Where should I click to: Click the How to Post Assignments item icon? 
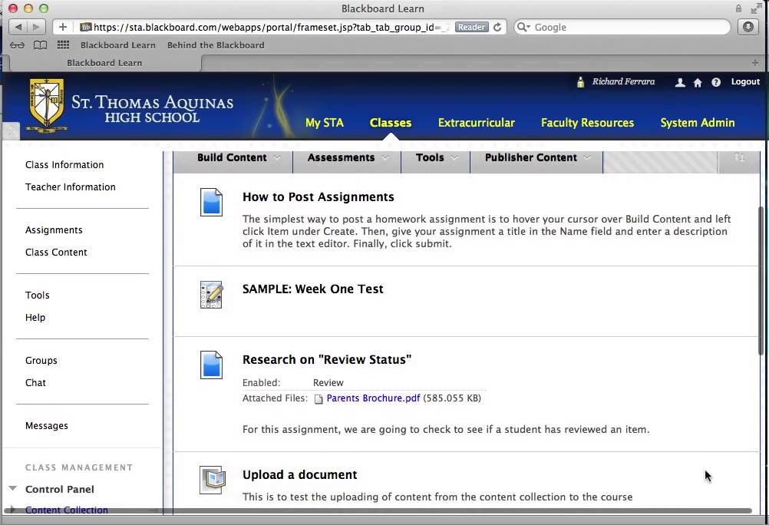[211, 202]
